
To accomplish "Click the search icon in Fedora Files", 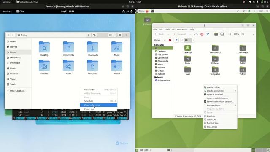I will click(94, 35).
